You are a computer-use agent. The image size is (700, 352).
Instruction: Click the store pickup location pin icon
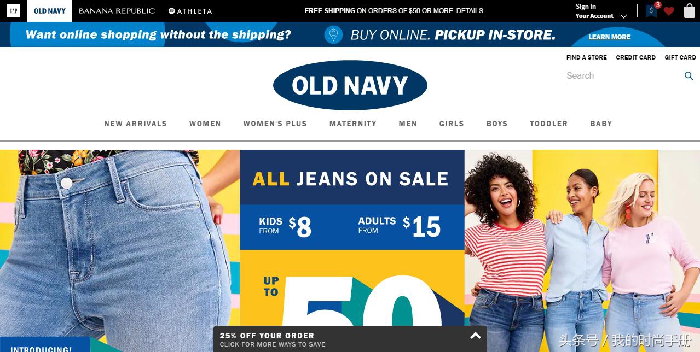tap(333, 35)
